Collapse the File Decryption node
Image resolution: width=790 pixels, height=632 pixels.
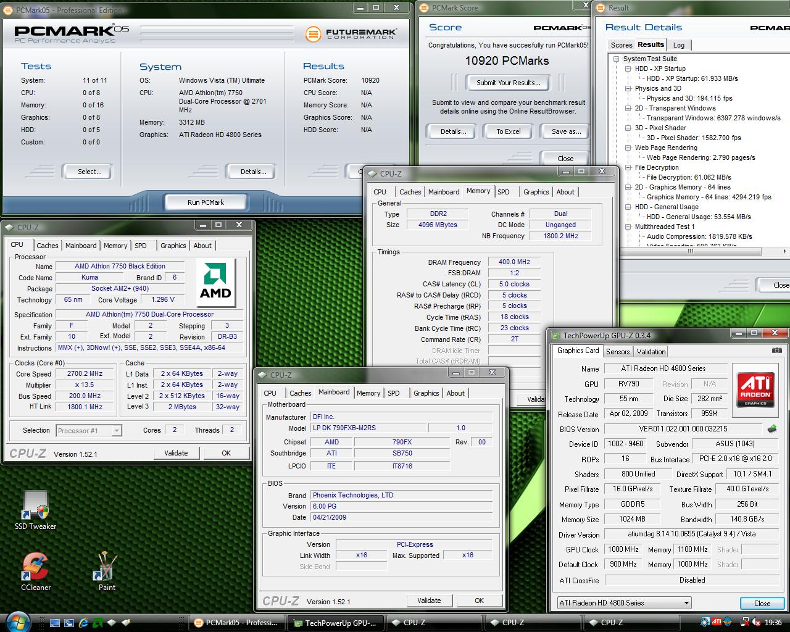click(x=628, y=167)
